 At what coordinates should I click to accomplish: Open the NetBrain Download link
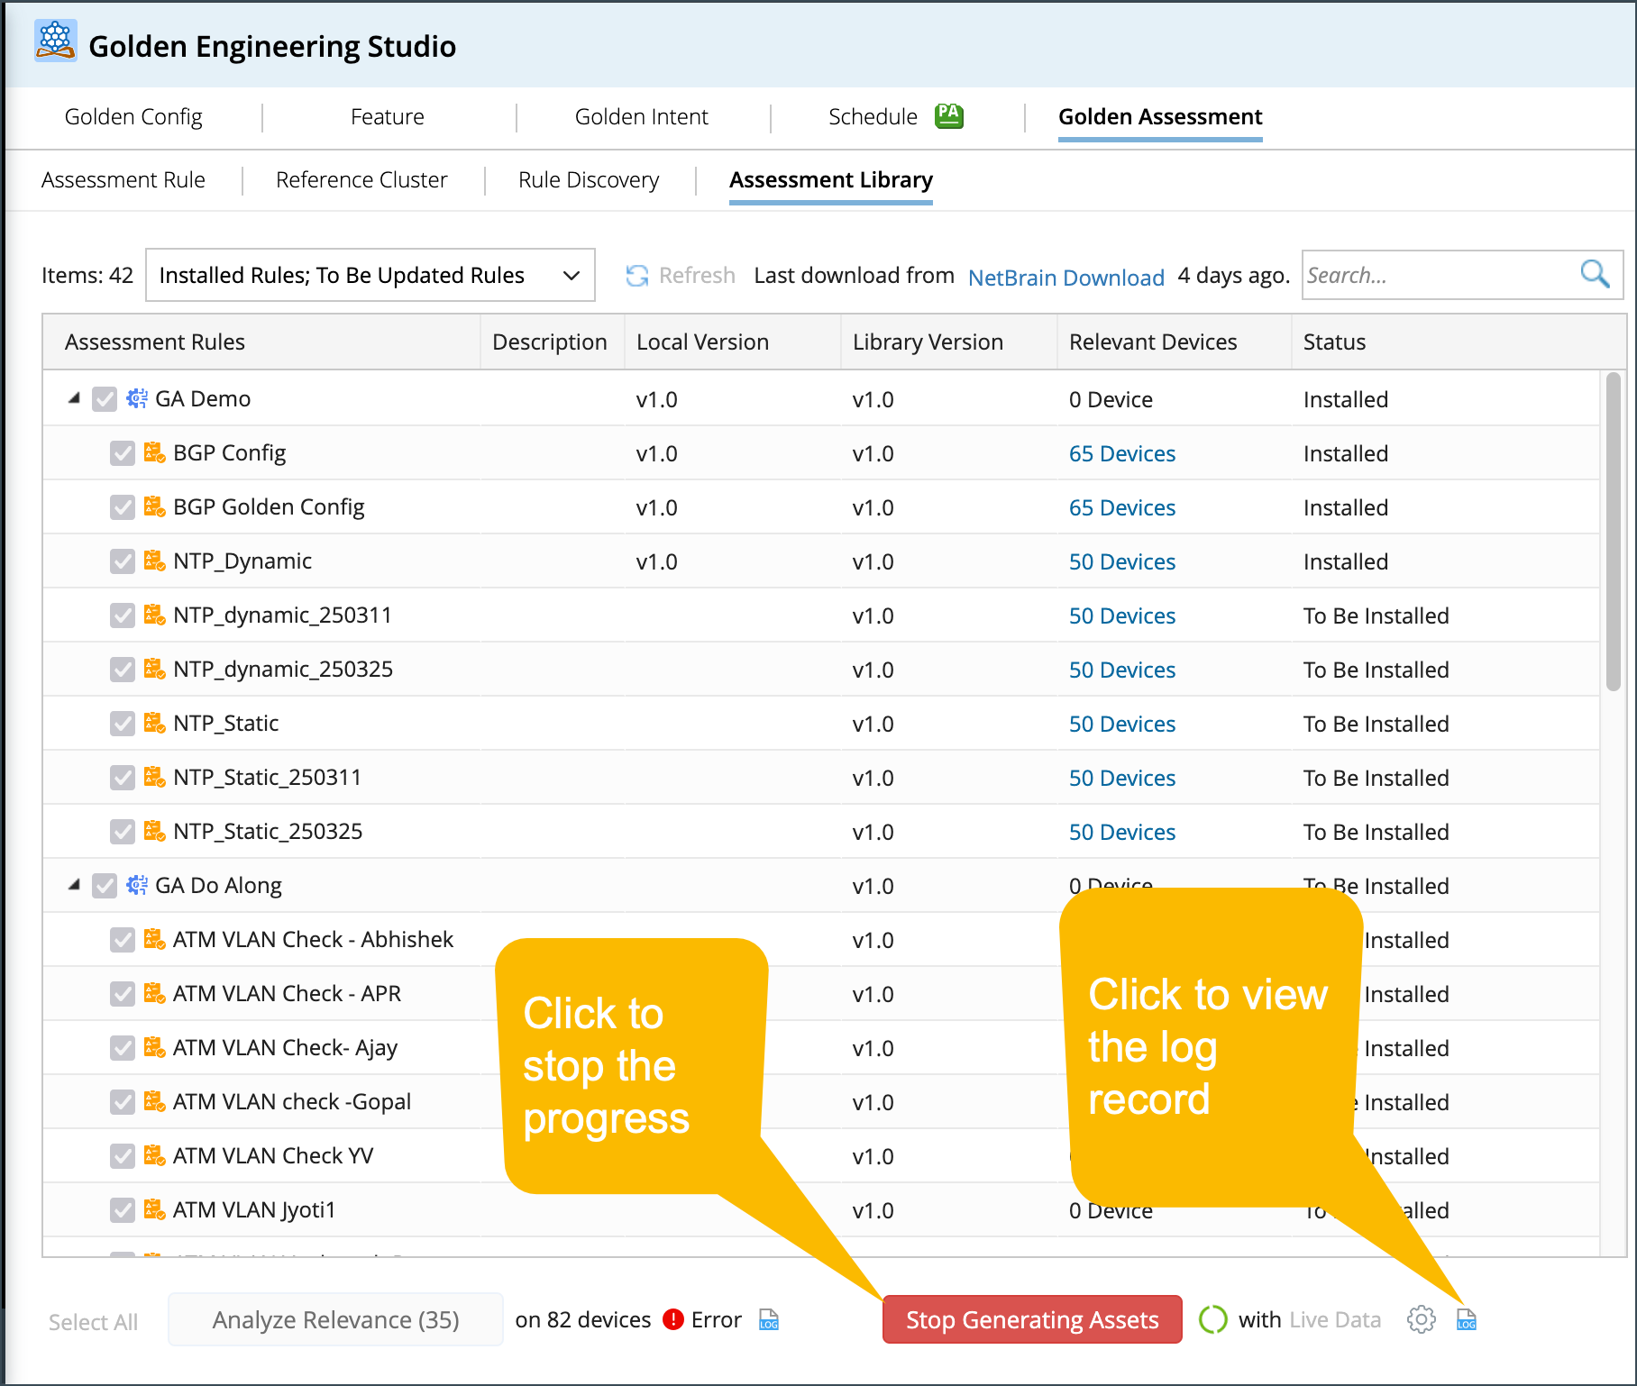pyautogui.click(x=1065, y=278)
